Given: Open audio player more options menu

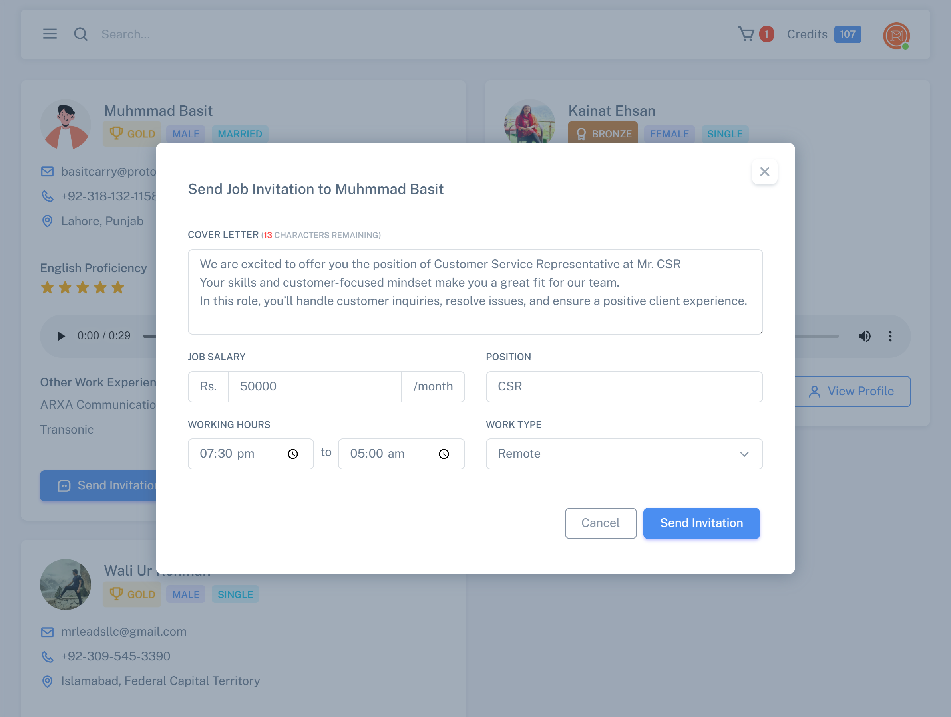Looking at the screenshot, I should pos(890,336).
